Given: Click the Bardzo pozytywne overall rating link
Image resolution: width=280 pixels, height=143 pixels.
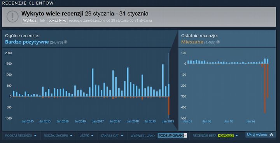Looking at the screenshot, I should pos(27,42).
